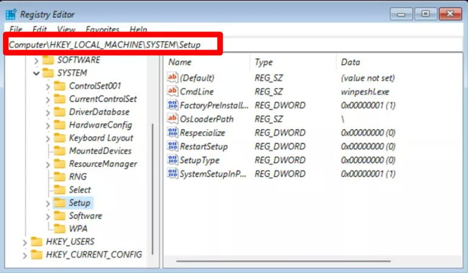Expand the SOFTWARE key arrow
This screenshot has width=468, height=273.
click(x=36, y=60)
